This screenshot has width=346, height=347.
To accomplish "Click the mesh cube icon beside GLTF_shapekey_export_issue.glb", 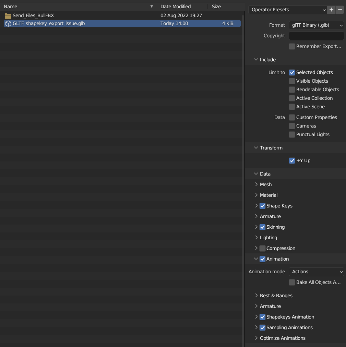I will [8, 23].
